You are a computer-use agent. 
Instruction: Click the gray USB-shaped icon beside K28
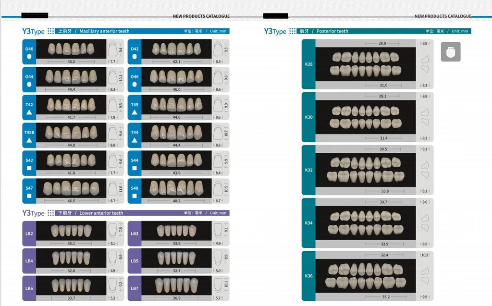451,52
